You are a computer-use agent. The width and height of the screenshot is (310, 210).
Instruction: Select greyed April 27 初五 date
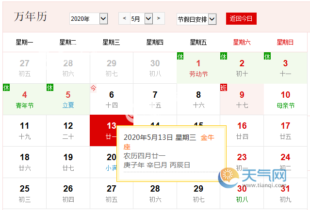pyautogui.click(x=25, y=68)
